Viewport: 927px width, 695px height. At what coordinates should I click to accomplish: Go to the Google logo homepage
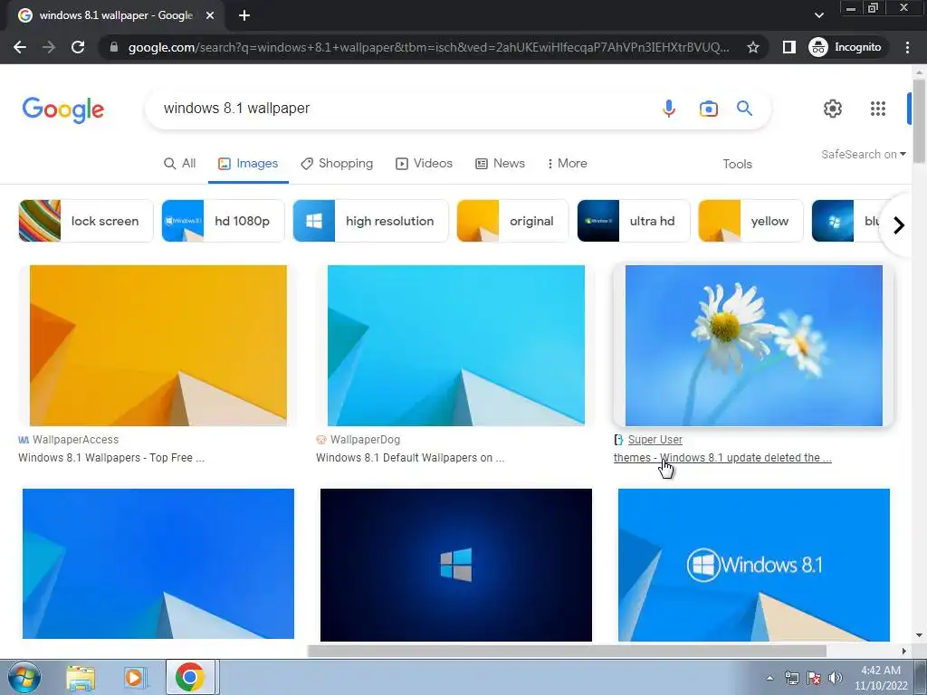point(63,109)
